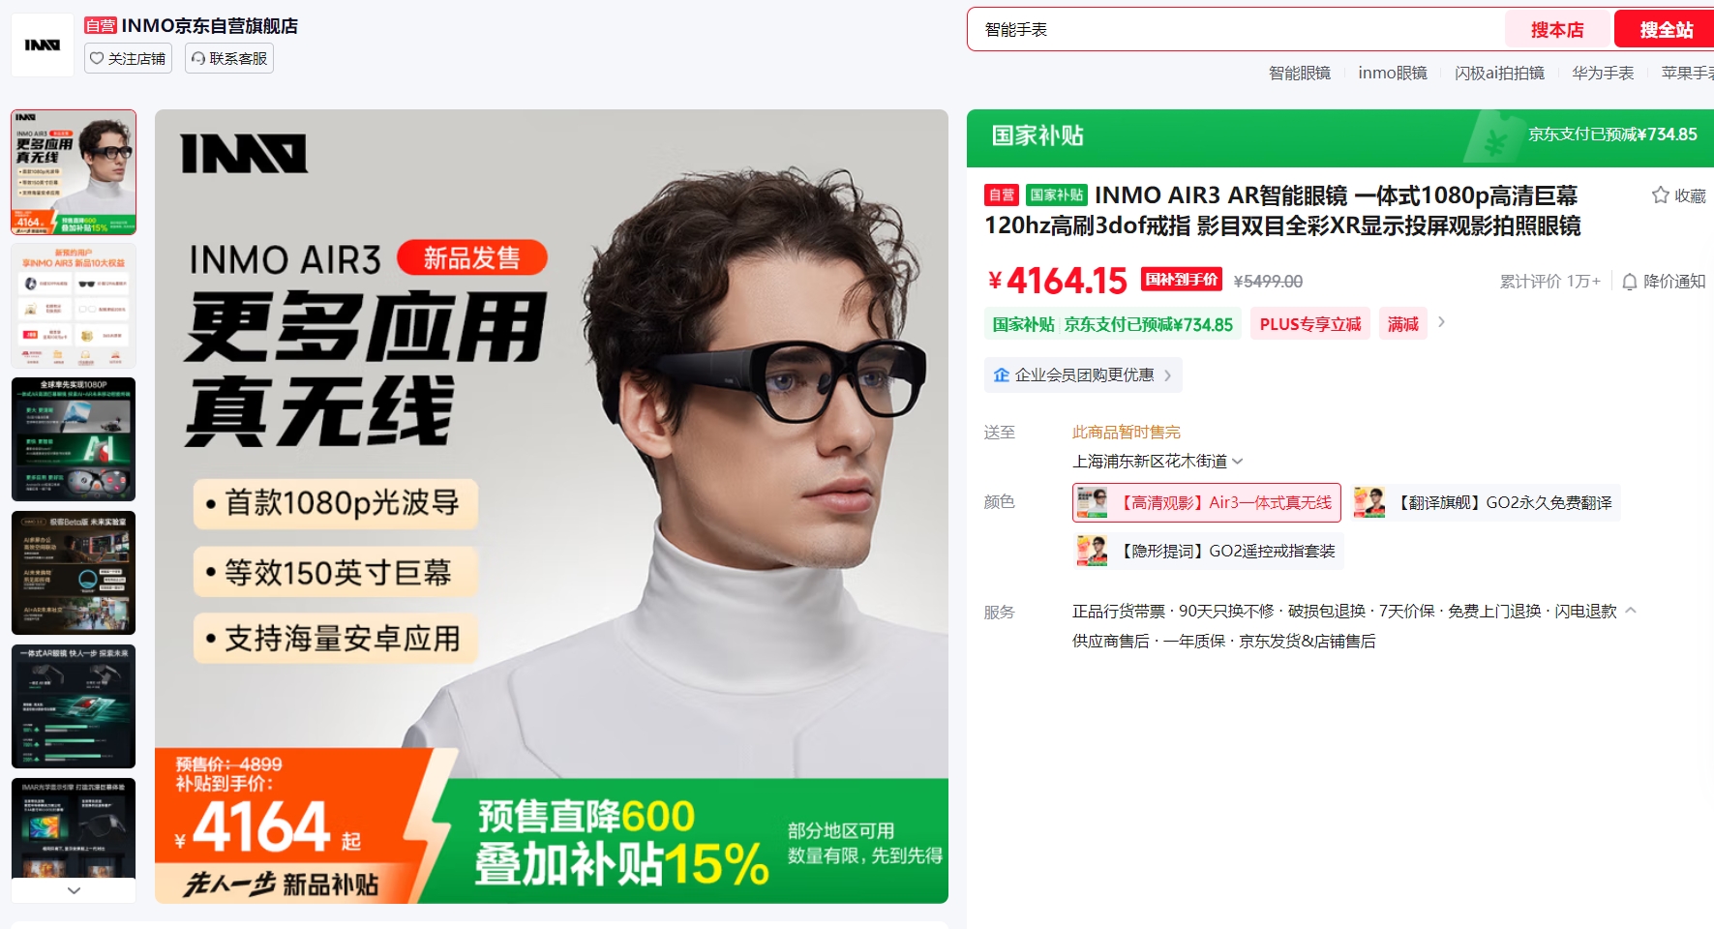Click the INMO store logo icon
The height and width of the screenshot is (929, 1714).
(x=43, y=45)
